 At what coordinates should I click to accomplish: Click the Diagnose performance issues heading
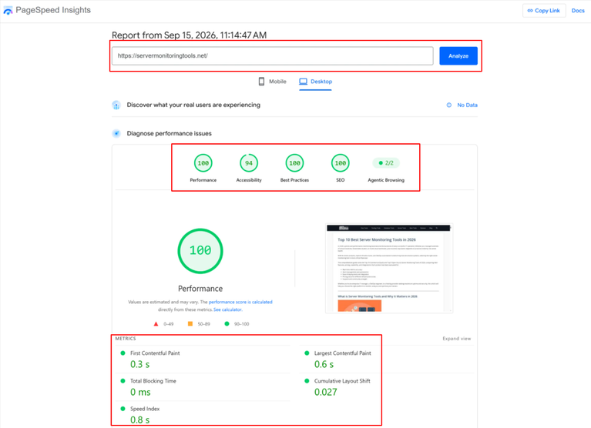[170, 133]
